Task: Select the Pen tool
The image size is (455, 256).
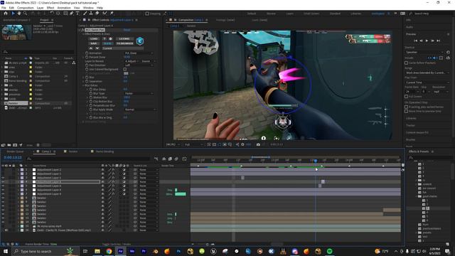Action: pos(71,14)
